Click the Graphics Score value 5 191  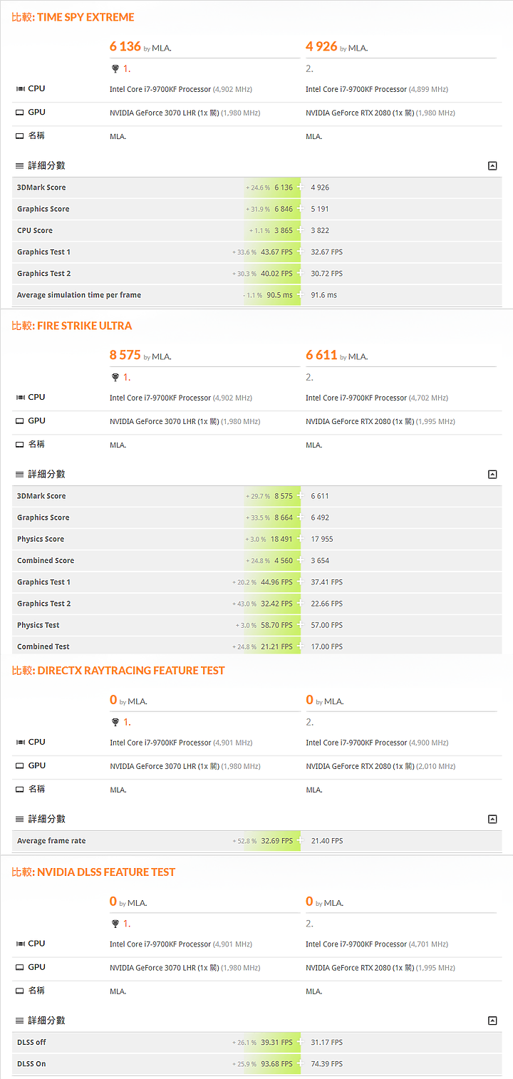click(320, 210)
